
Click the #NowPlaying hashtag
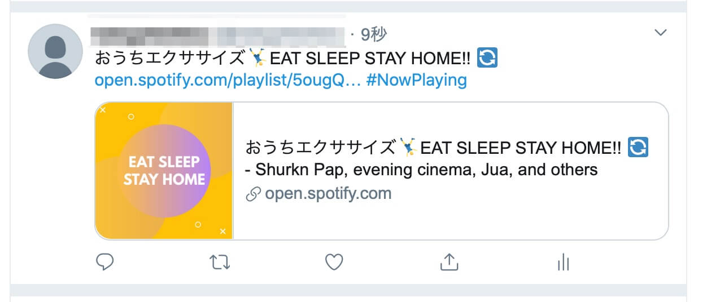[417, 80]
